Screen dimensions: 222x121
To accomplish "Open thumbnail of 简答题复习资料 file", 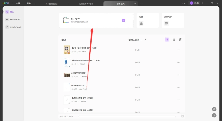I will [x=67, y=87].
